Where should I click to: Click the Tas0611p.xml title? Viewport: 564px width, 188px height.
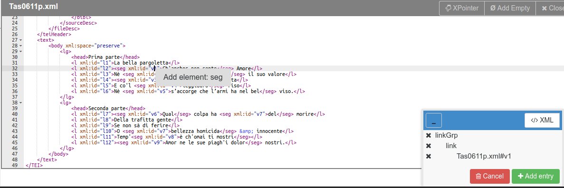pos(33,7)
